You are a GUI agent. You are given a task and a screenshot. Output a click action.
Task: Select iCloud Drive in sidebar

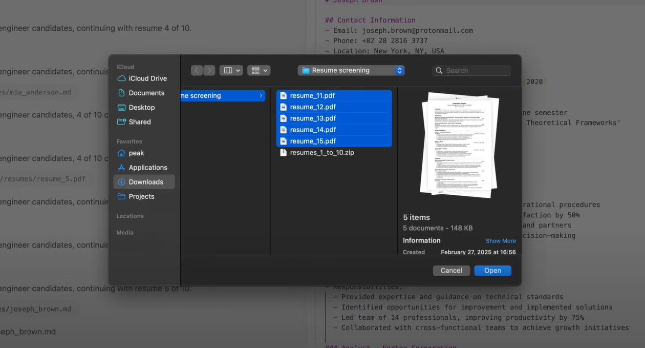pyautogui.click(x=144, y=78)
